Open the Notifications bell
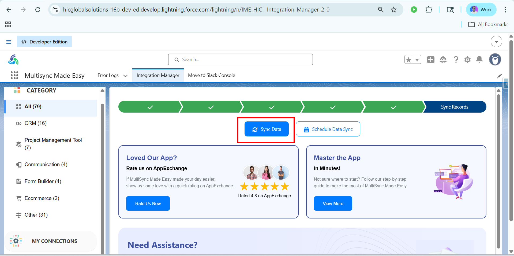This screenshot has height=256, width=514. click(479, 60)
